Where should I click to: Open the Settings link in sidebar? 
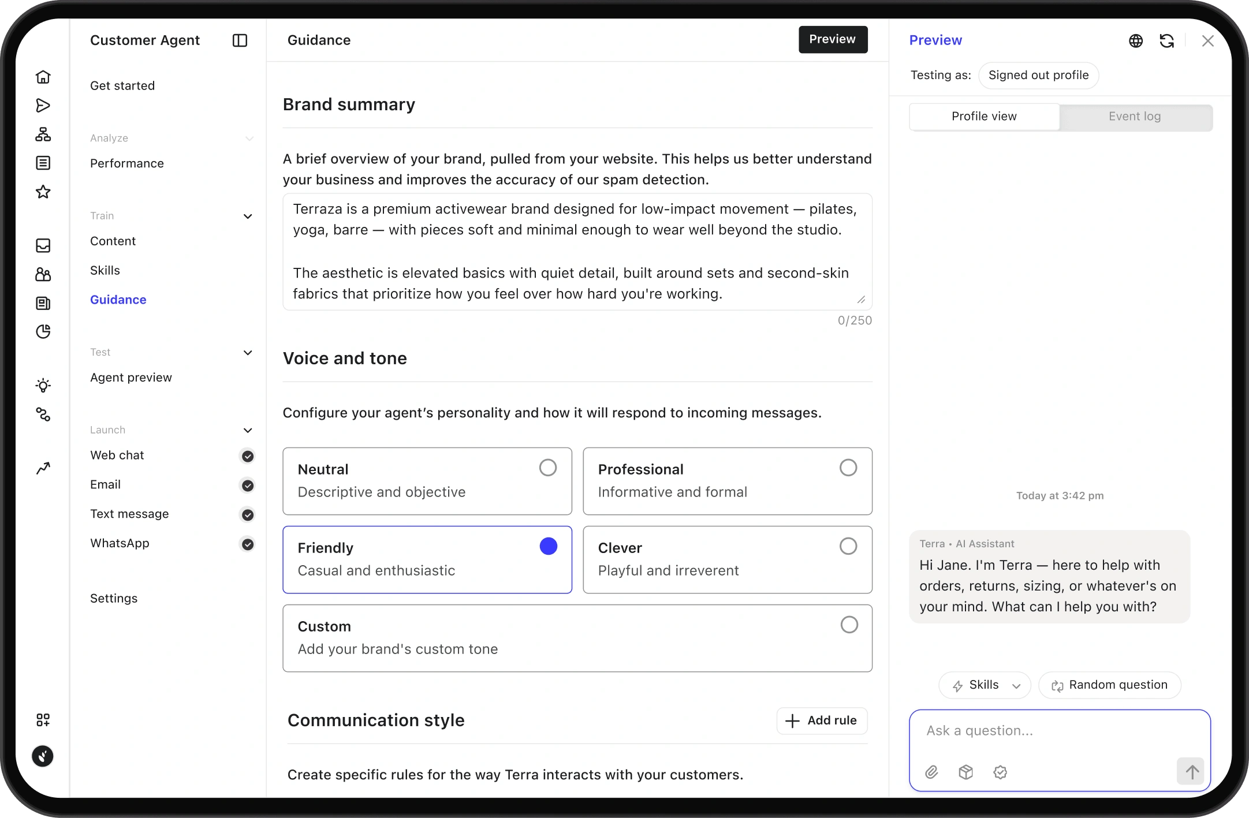tap(114, 599)
